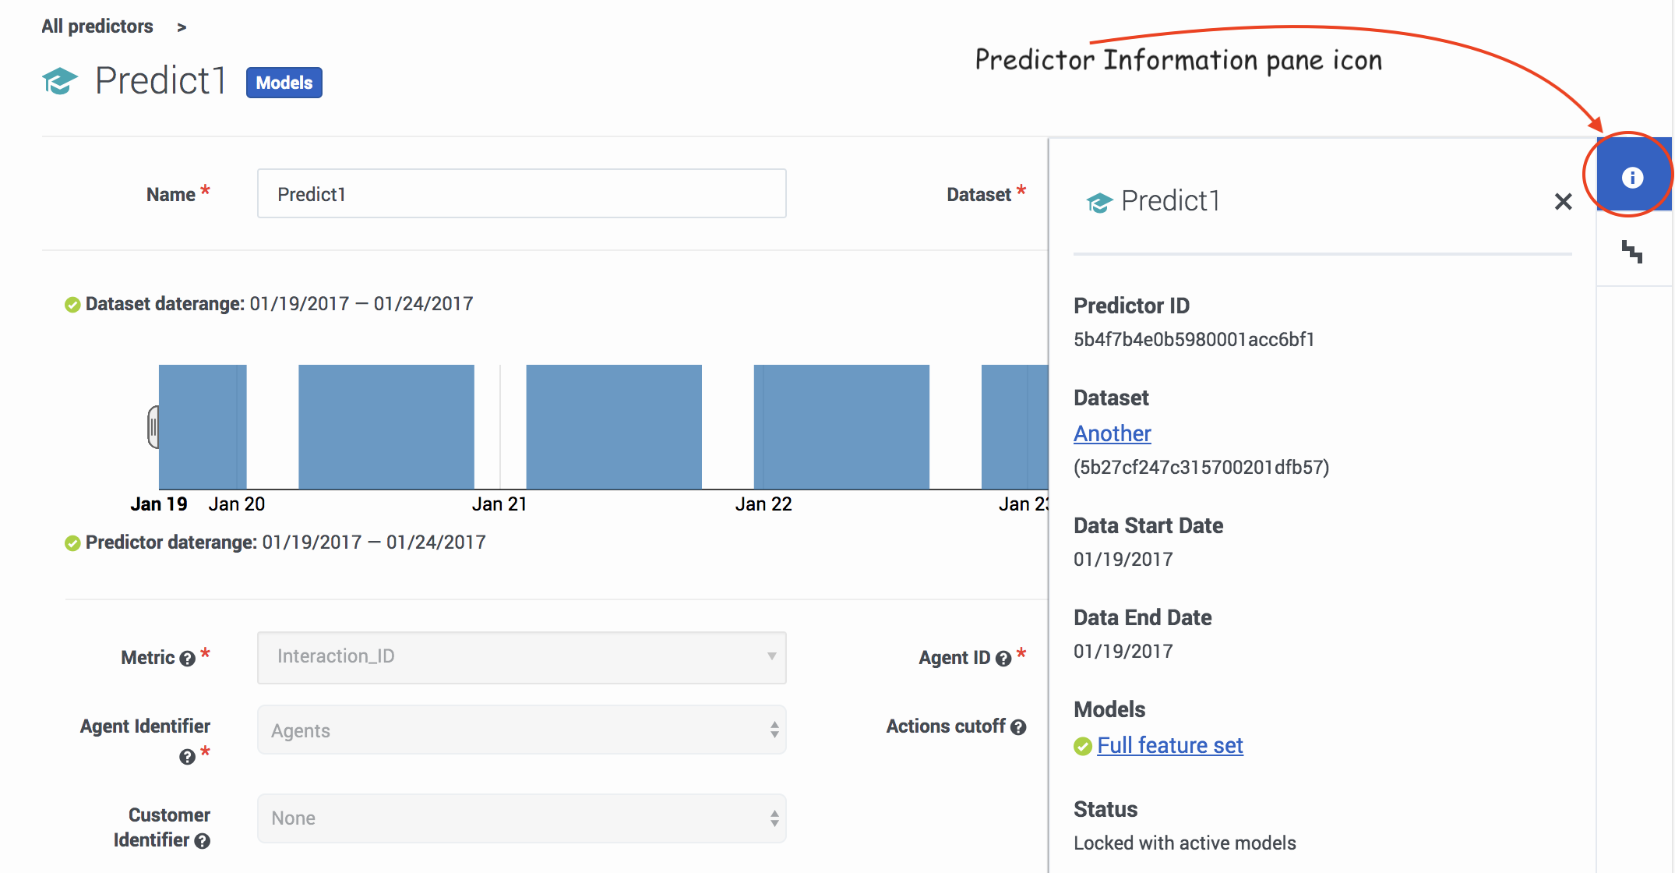Viewport: 1675px width, 873px height.
Task: Click the Models badge
Action: pyautogui.click(x=284, y=83)
